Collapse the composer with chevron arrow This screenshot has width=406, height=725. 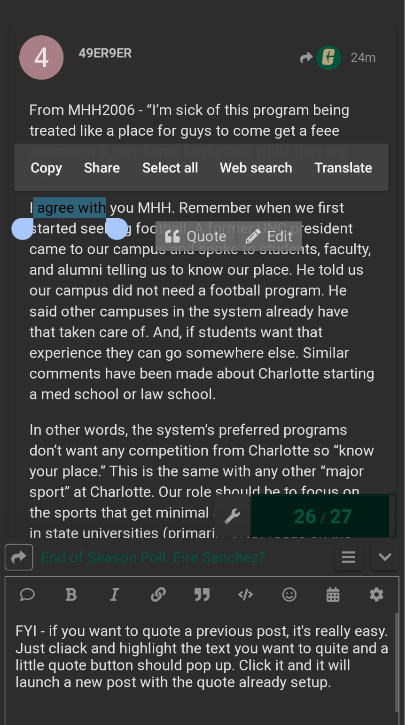coord(385,557)
